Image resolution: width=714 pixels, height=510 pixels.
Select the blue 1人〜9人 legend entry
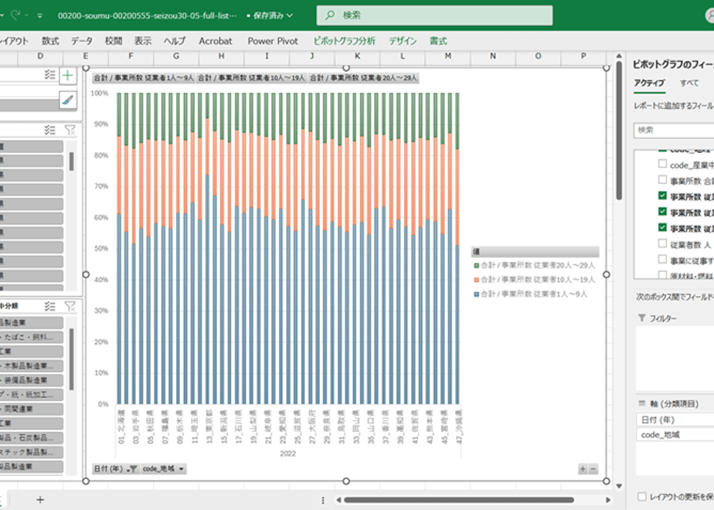[x=531, y=294]
